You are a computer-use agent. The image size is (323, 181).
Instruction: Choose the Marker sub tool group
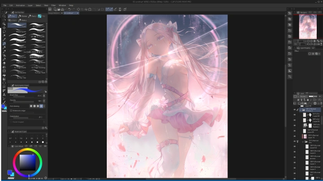pos(23,16)
